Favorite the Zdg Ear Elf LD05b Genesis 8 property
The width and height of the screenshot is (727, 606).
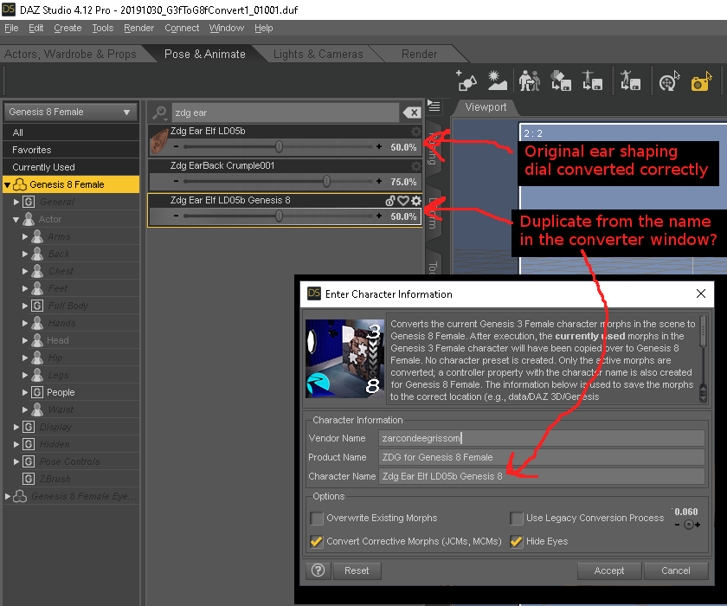click(403, 201)
